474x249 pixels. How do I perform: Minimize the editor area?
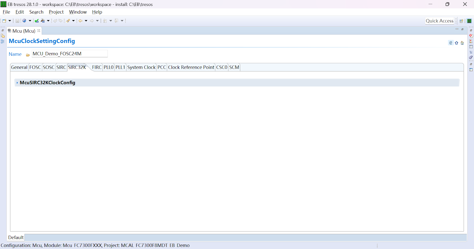pyautogui.click(x=457, y=29)
